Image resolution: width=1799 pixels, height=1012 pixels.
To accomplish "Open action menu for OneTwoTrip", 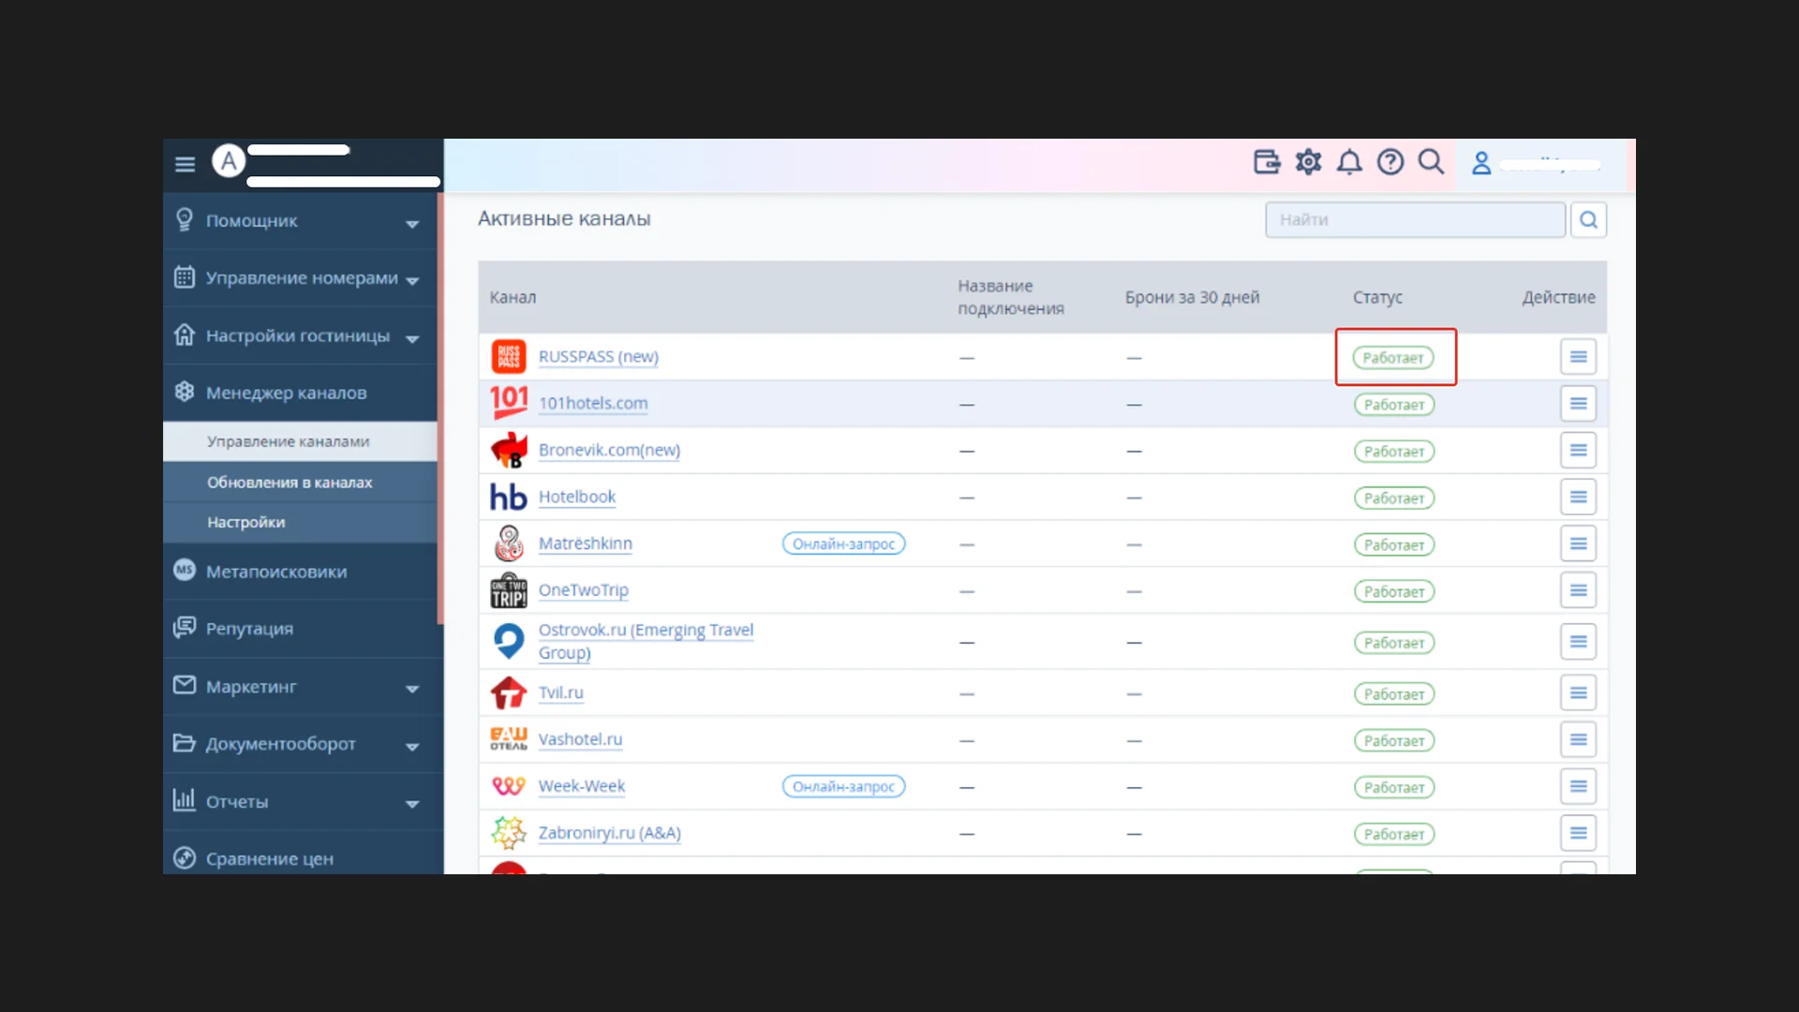I will click(x=1578, y=590).
